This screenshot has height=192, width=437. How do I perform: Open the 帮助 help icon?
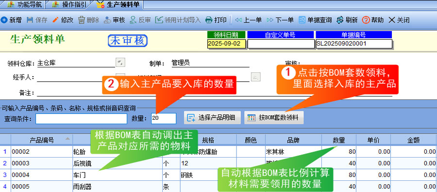pyautogui.click(x=366, y=20)
